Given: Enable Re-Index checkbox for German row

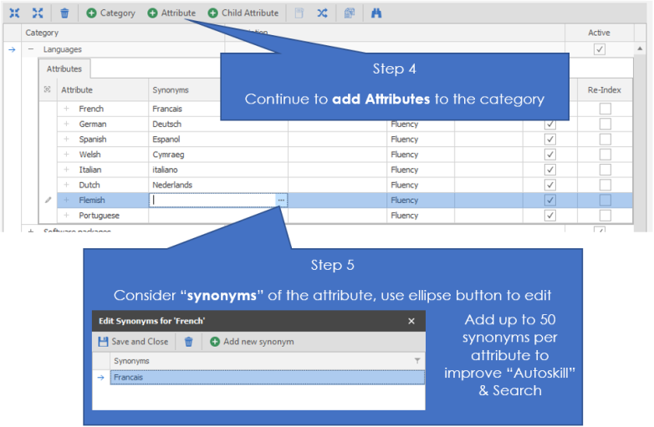Looking at the screenshot, I should 605,125.
